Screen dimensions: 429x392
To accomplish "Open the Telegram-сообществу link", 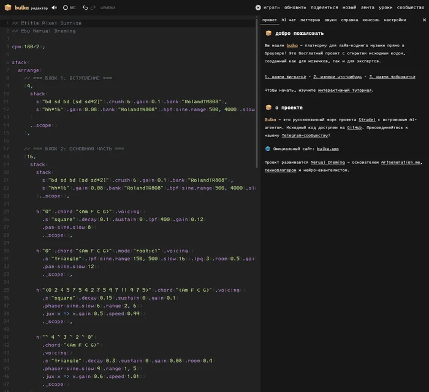I will point(305,135).
